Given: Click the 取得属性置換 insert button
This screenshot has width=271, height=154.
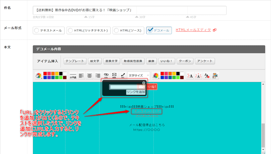Looking at the screenshot, I should [x=133, y=61].
